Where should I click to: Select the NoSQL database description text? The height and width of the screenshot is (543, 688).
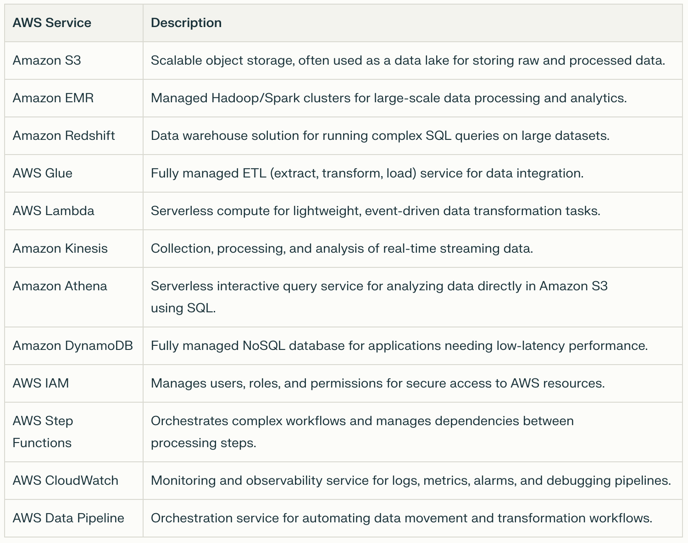click(x=399, y=346)
